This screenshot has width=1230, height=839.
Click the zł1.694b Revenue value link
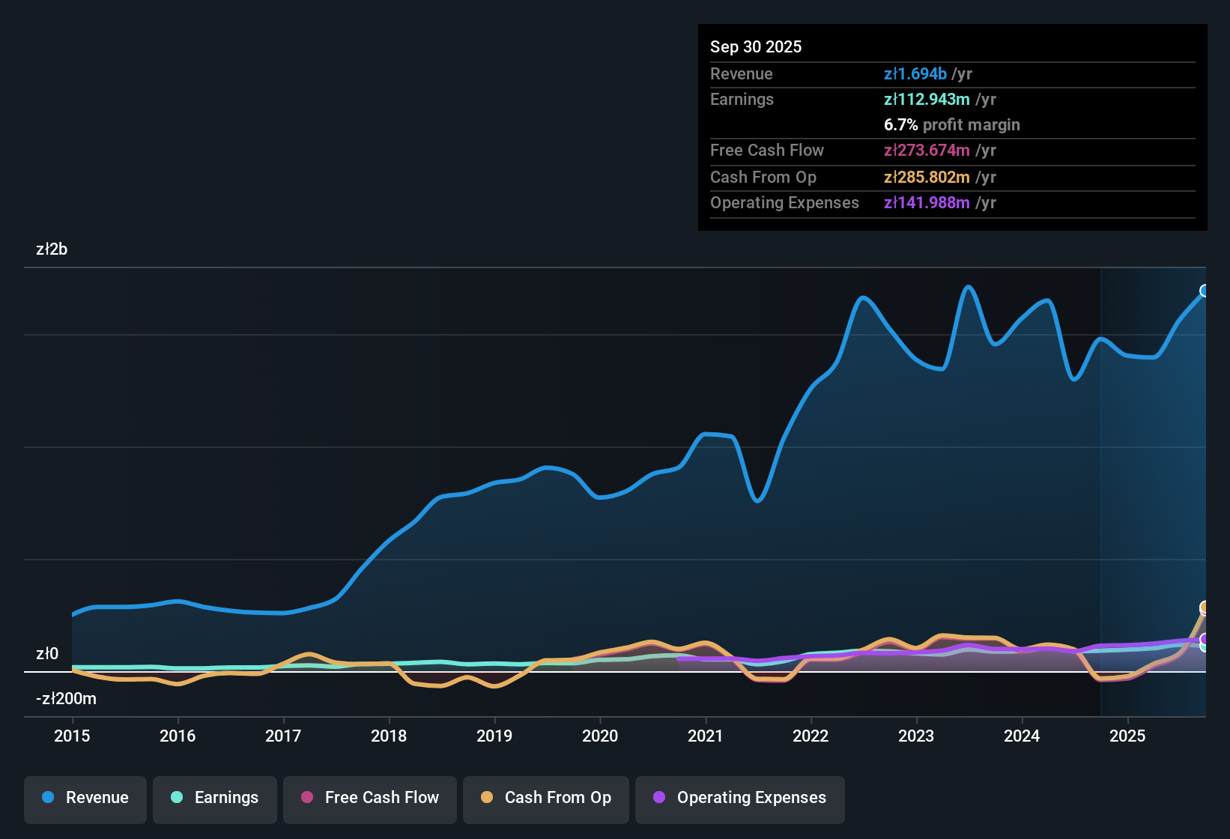(x=915, y=73)
